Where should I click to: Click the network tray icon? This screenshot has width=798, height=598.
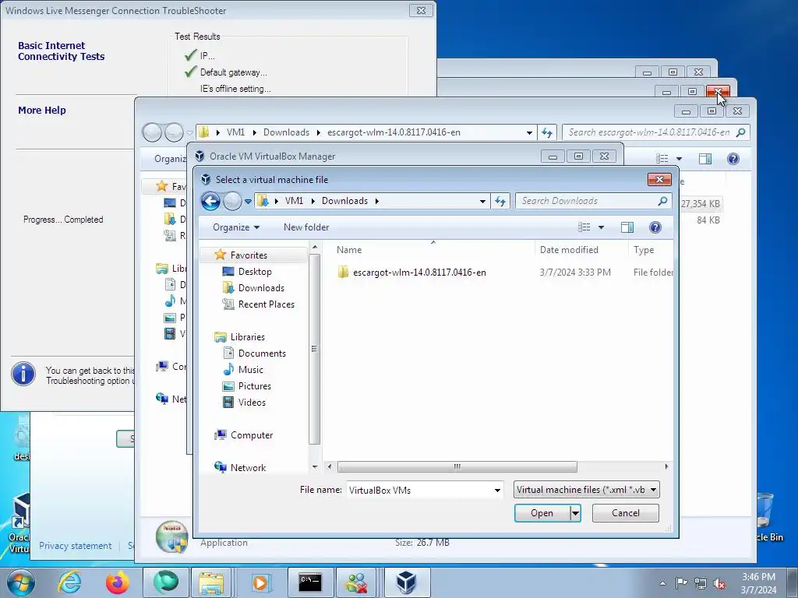click(701, 583)
